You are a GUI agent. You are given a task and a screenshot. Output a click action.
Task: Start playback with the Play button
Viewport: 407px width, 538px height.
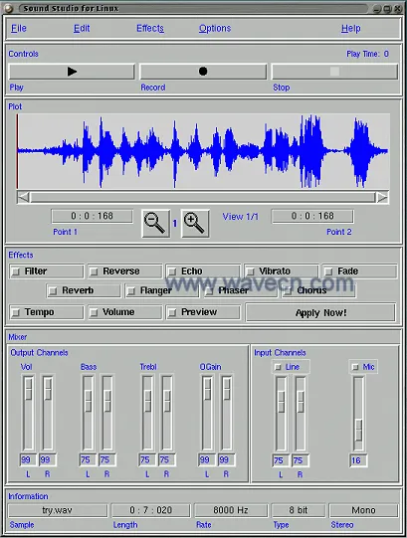(72, 72)
